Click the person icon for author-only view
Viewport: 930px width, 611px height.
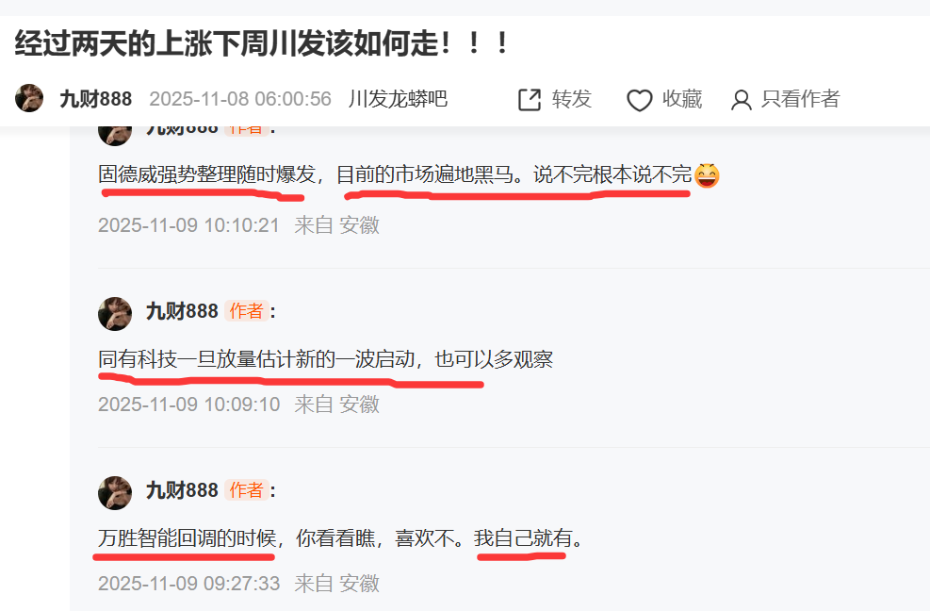point(741,100)
